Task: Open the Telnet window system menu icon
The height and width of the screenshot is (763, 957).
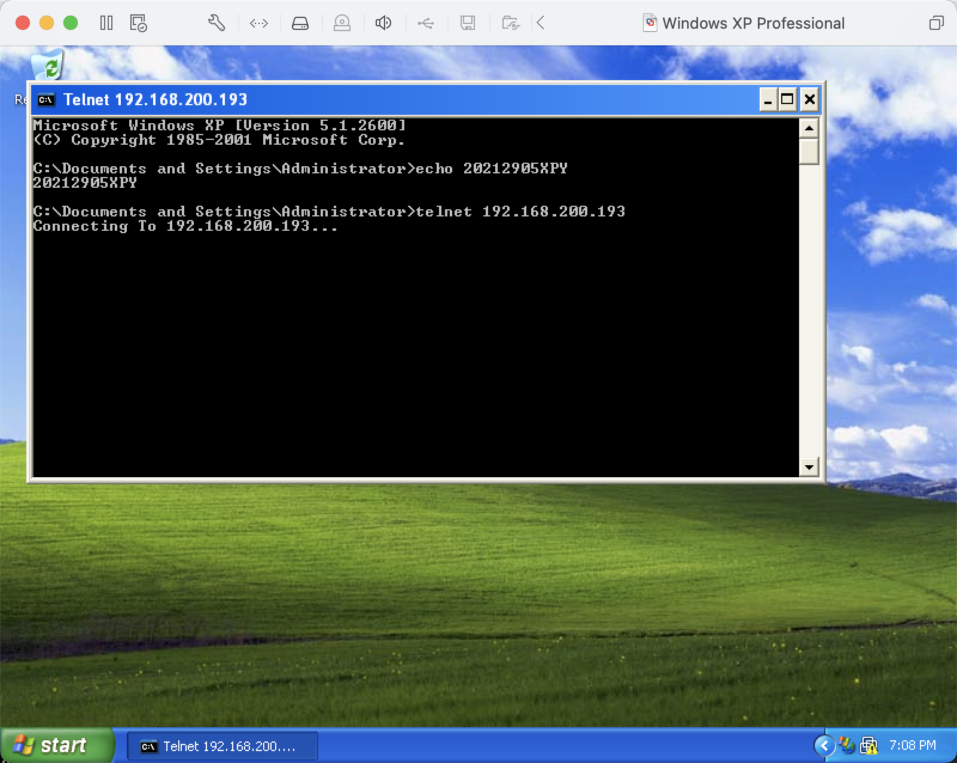Action: coord(46,100)
